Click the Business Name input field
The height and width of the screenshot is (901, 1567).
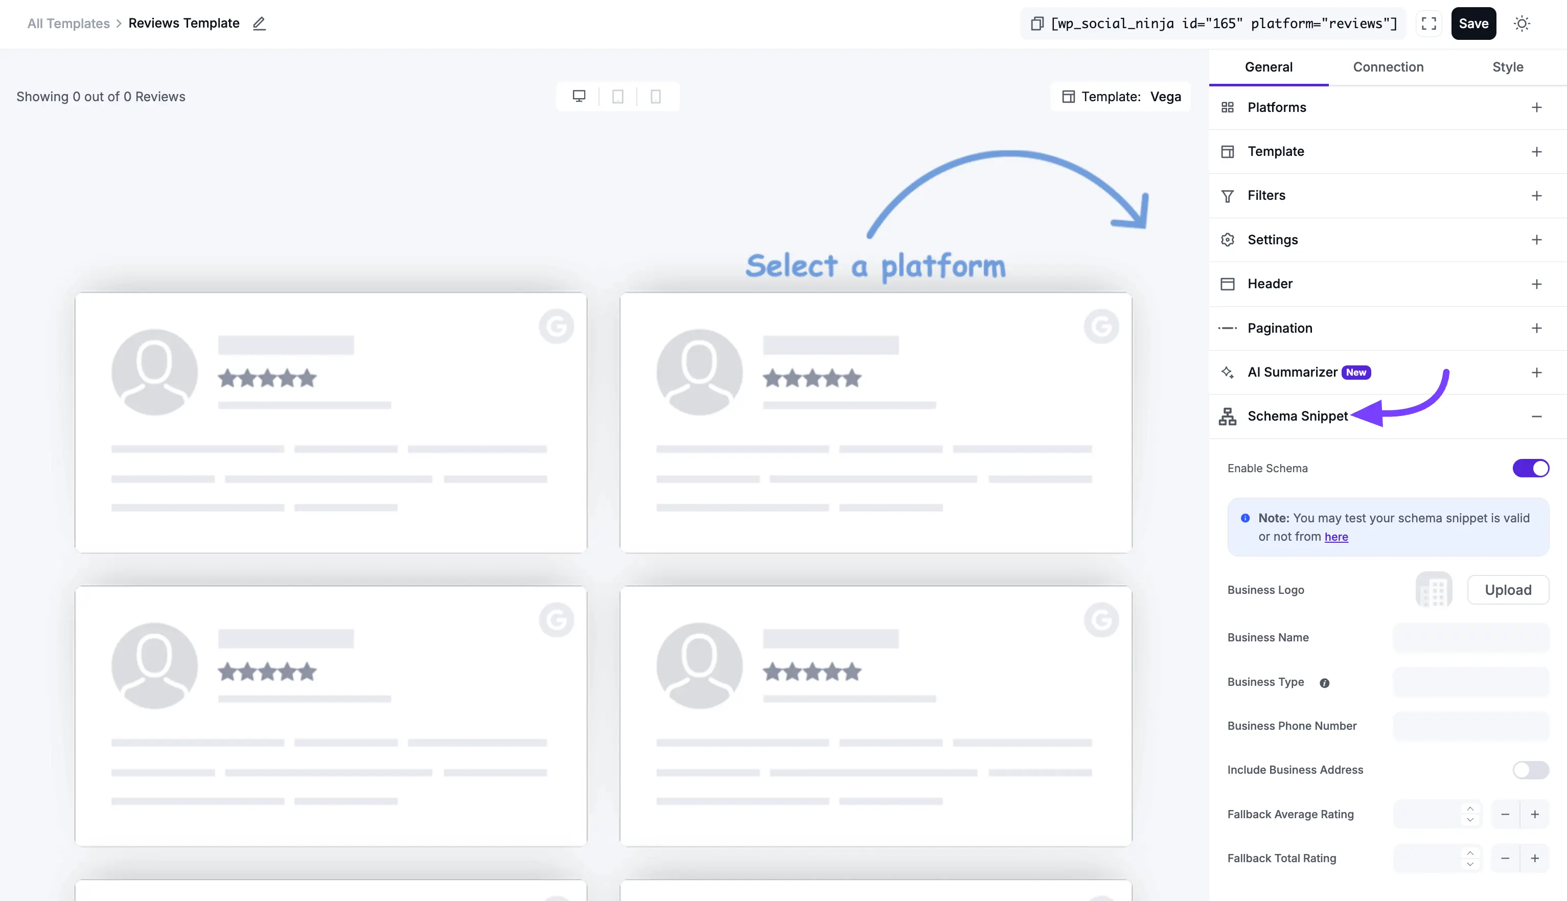click(1471, 638)
